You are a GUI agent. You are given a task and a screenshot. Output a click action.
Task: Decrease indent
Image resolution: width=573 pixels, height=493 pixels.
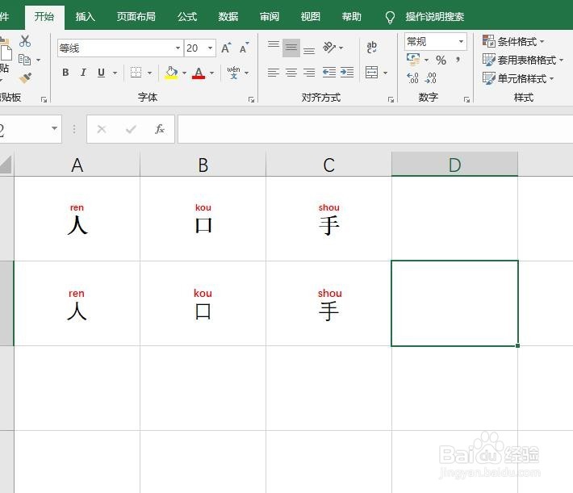click(x=329, y=73)
